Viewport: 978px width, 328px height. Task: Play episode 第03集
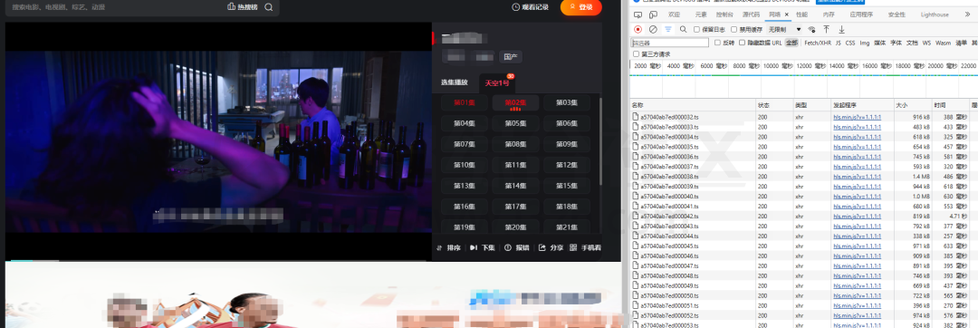point(566,103)
